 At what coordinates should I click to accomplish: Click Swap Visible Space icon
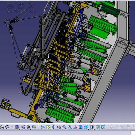[x=103, y=127]
